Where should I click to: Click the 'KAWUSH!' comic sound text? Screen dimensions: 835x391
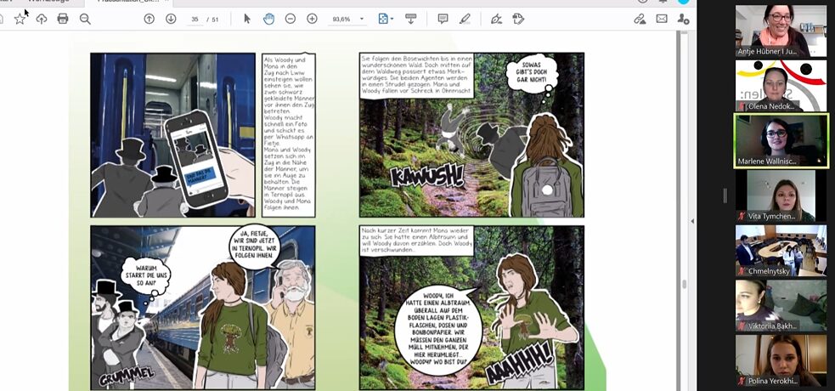click(427, 175)
